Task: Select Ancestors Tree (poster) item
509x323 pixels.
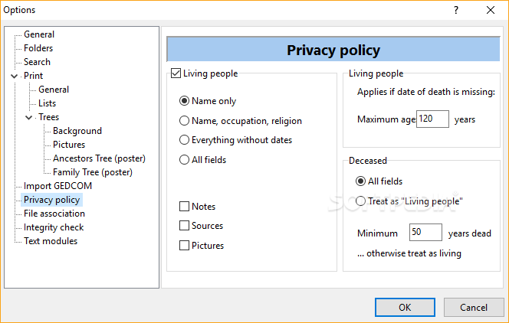Action: click(99, 158)
